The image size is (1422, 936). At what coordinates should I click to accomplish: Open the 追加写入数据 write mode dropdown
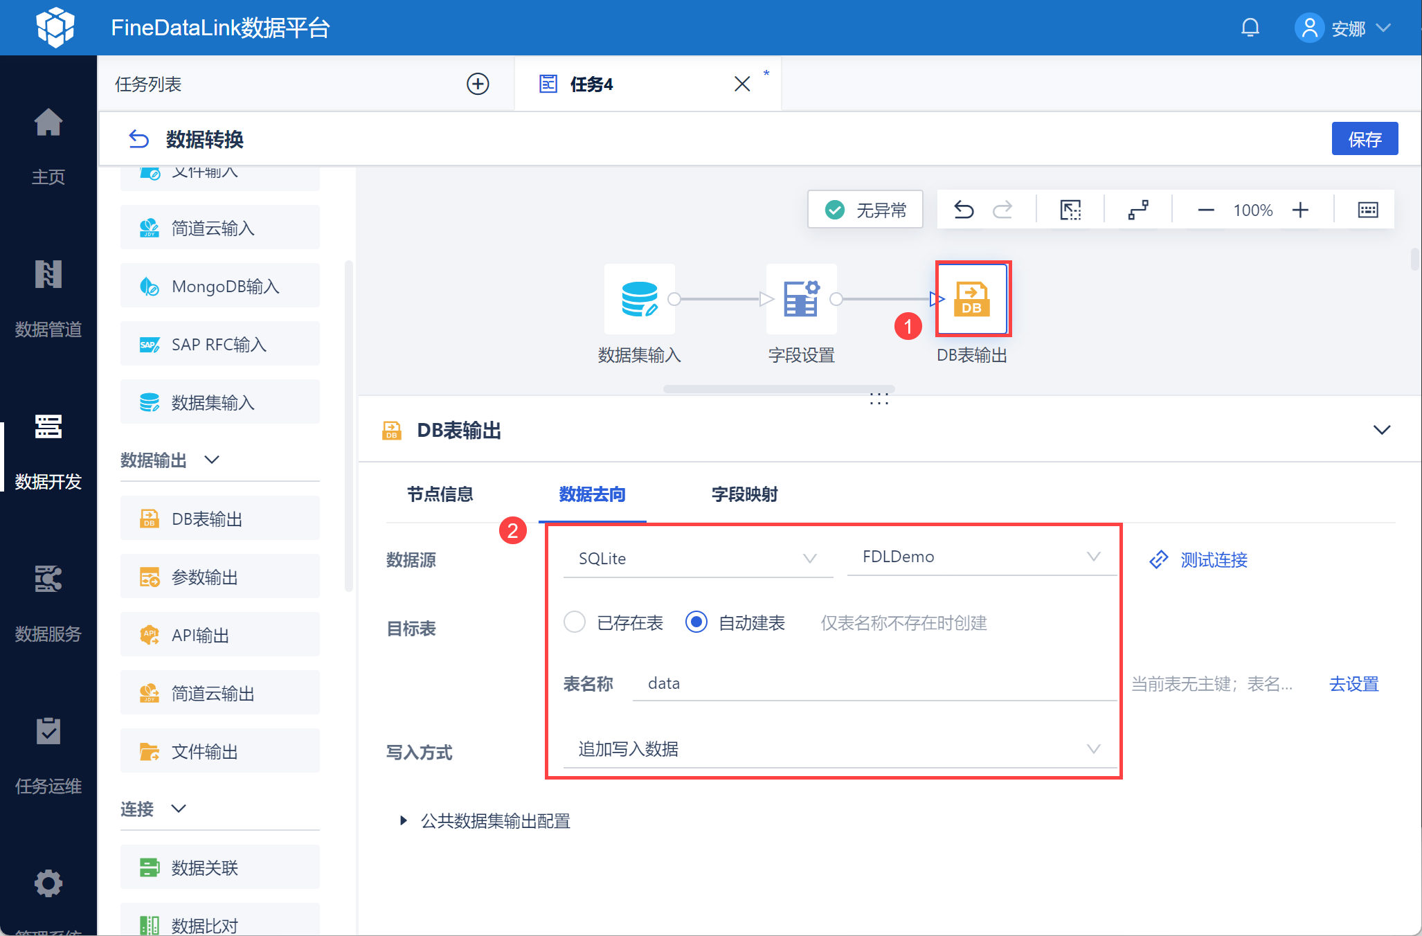(839, 749)
